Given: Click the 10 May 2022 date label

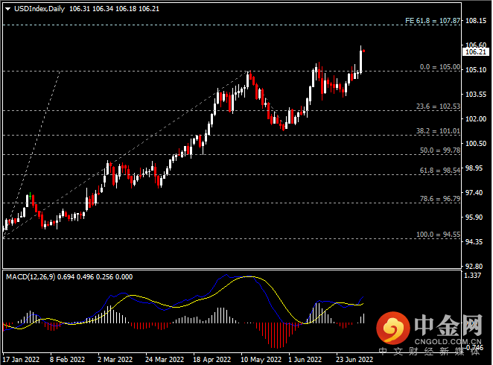Looking at the screenshot, I should pyautogui.click(x=261, y=359).
